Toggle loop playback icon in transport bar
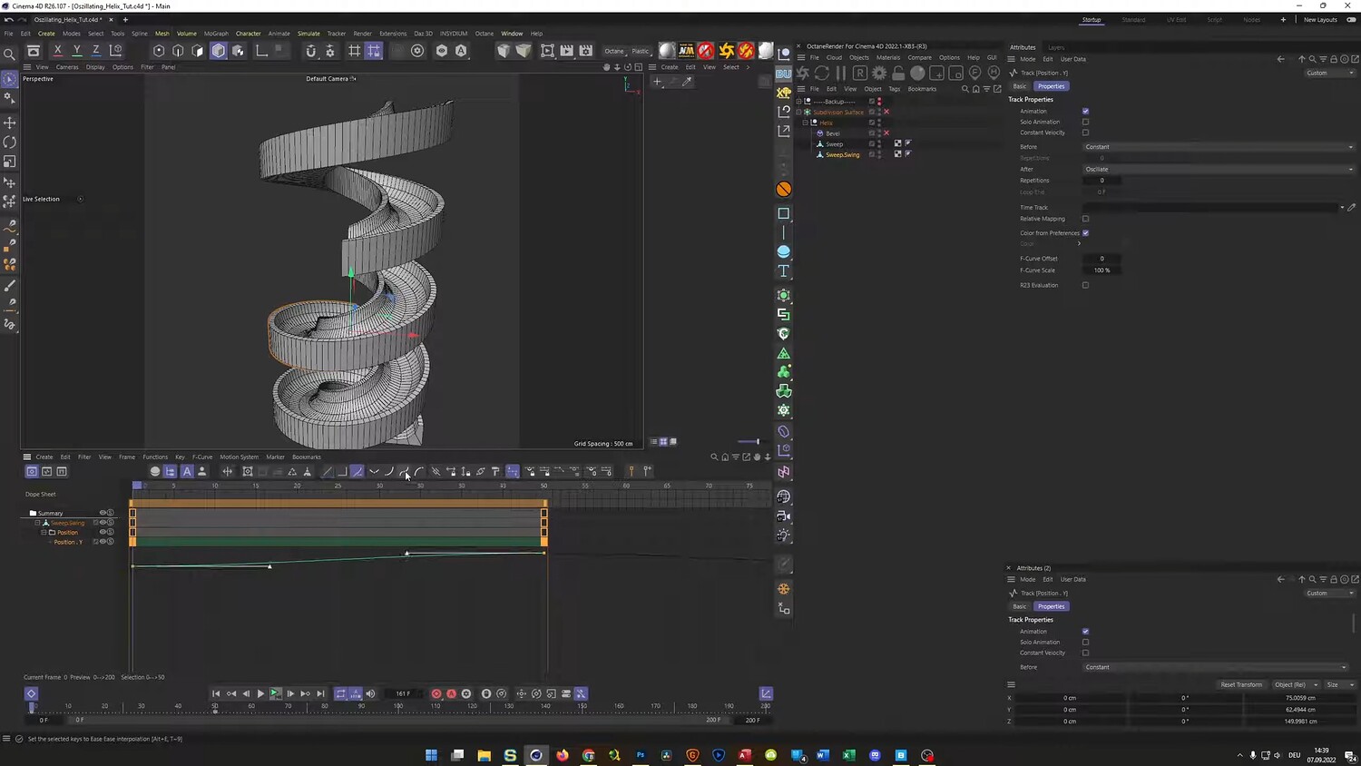 341,693
